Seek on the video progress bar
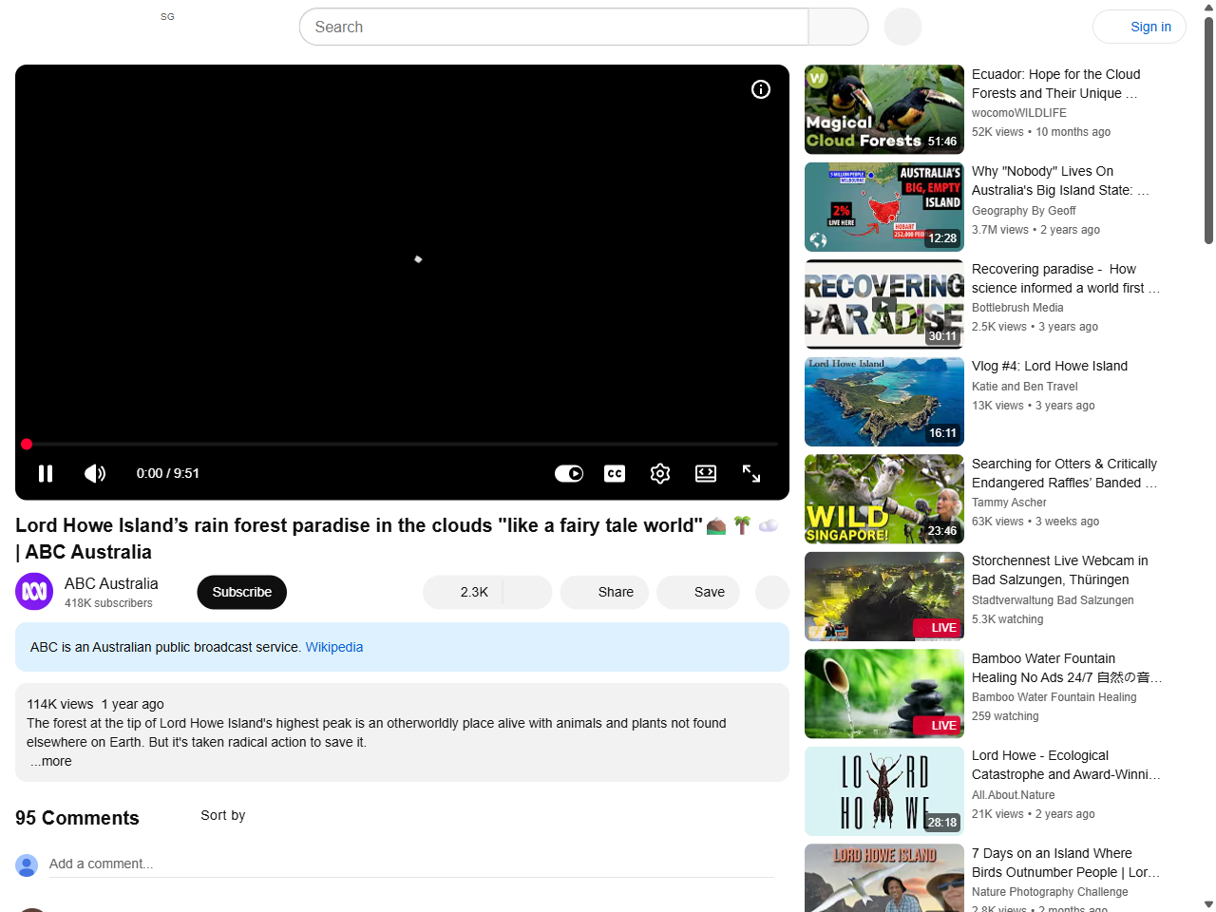Image resolution: width=1216 pixels, height=912 pixels. click(402, 444)
